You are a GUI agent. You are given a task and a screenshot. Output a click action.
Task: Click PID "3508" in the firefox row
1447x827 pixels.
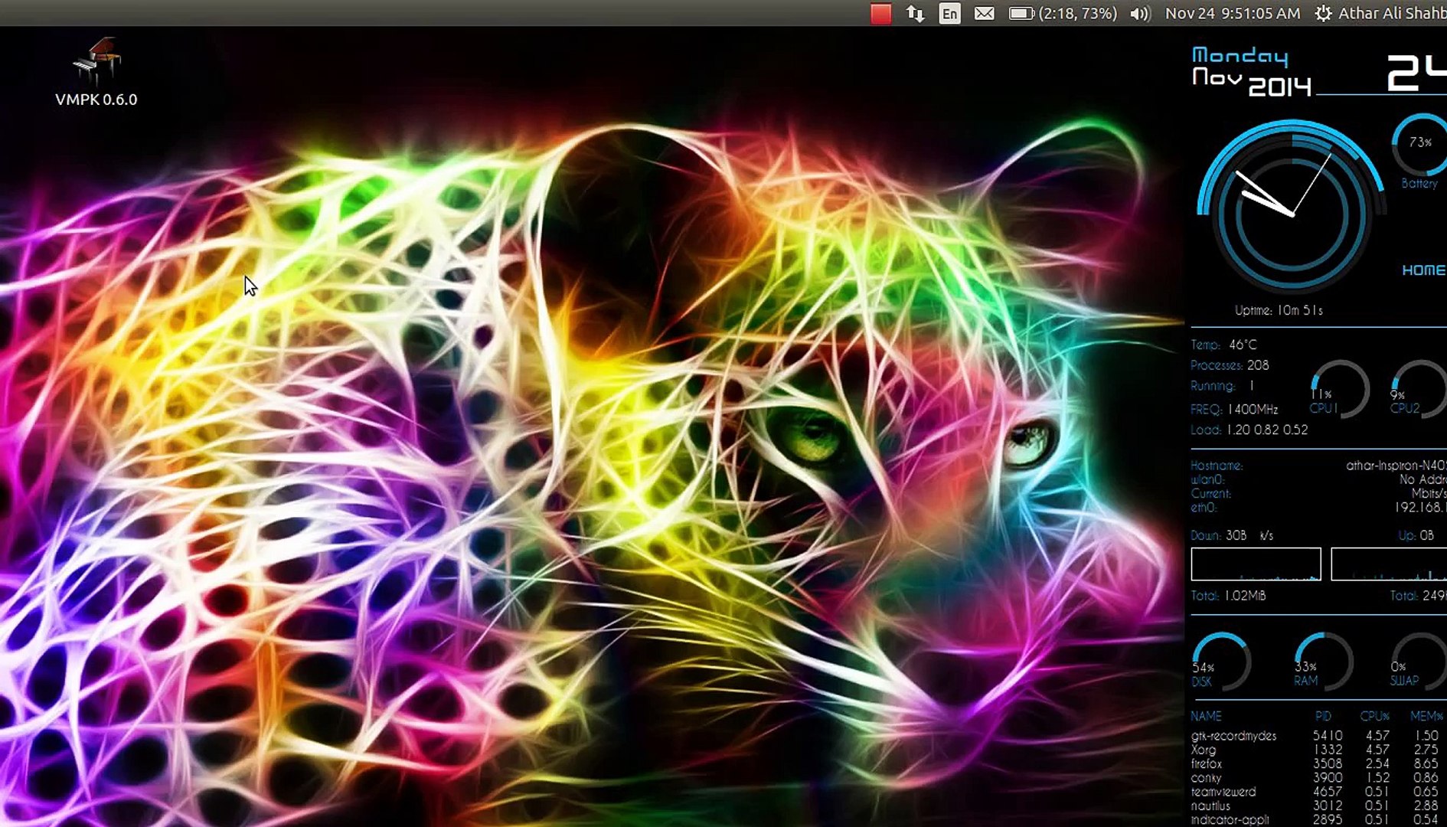coord(1328,763)
